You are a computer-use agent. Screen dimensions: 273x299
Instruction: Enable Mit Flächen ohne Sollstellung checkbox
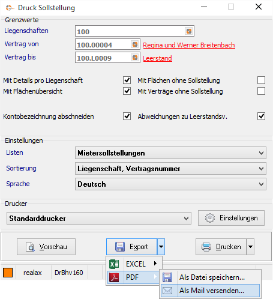(x=261, y=80)
